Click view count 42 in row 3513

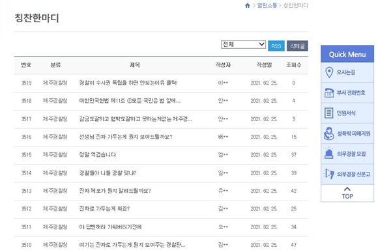pyautogui.click(x=294, y=191)
